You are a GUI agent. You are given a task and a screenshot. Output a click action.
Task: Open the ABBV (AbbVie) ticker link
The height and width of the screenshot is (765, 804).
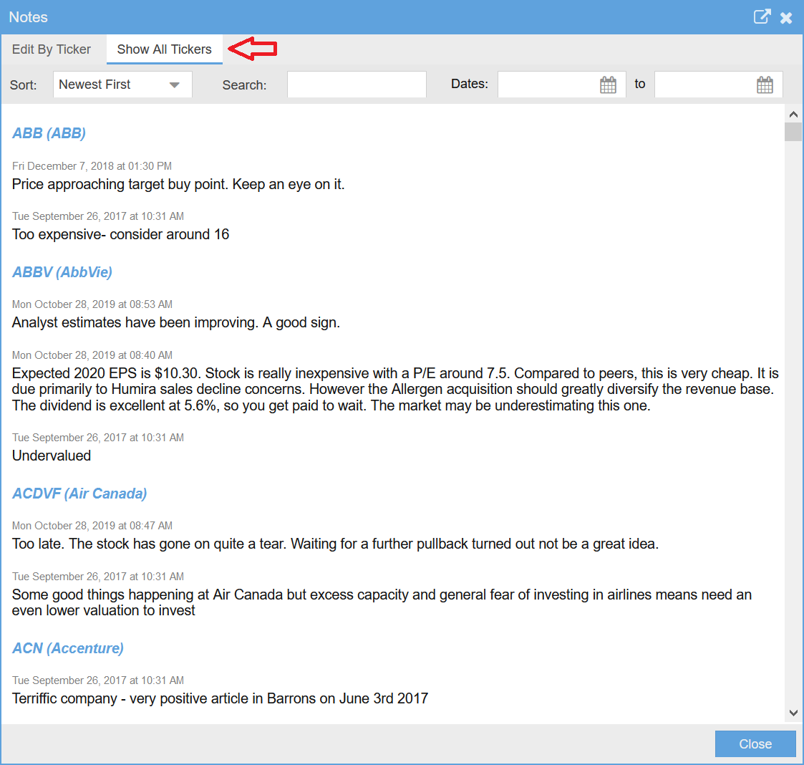pos(62,272)
